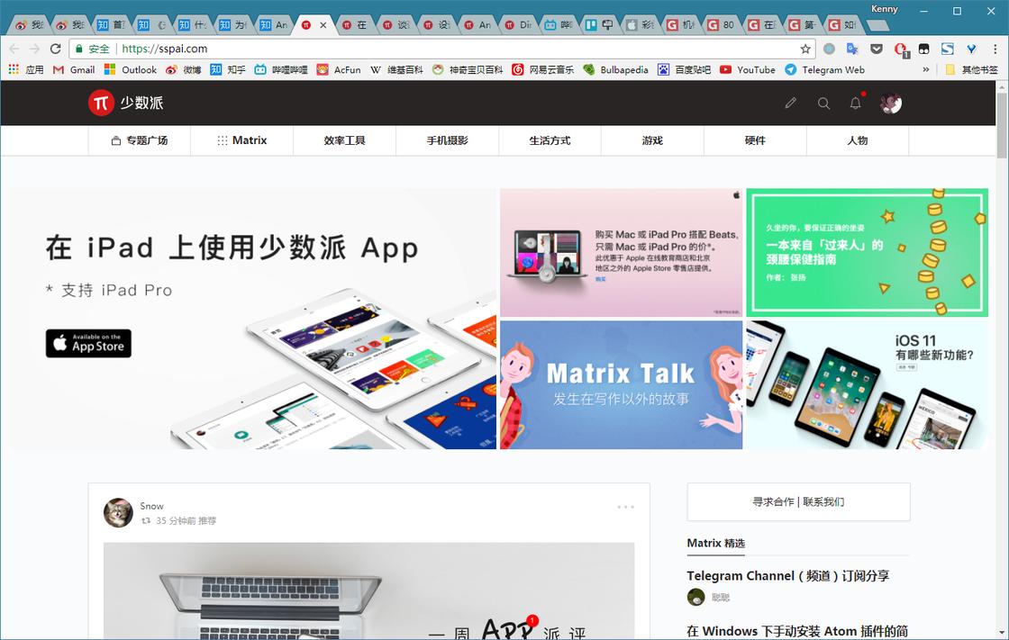Image resolution: width=1009 pixels, height=640 pixels.
Task: Open the Apps shortcut in bookmarks bar
Action: coord(26,69)
